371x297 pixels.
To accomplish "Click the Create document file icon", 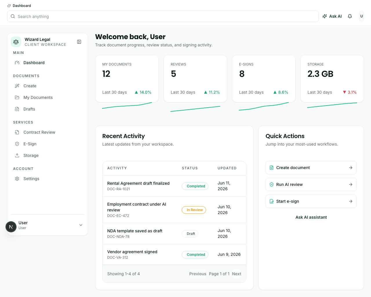I will click(x=272, y=168).
